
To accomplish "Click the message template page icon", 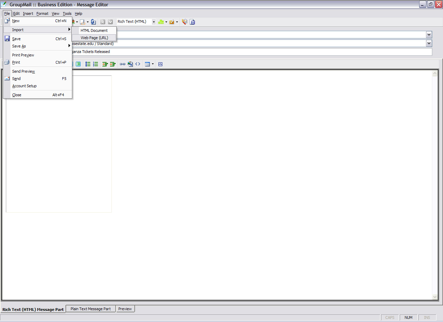I will pyautogui.click(x=82, y=22).
